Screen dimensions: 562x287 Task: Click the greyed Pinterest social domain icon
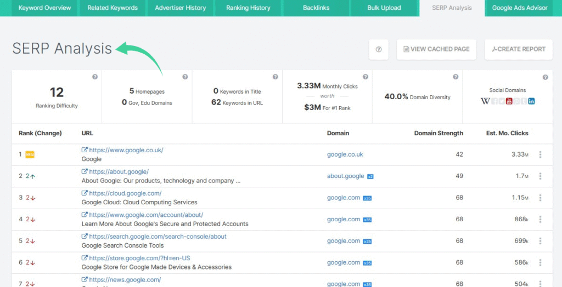(x=516, y=101)
